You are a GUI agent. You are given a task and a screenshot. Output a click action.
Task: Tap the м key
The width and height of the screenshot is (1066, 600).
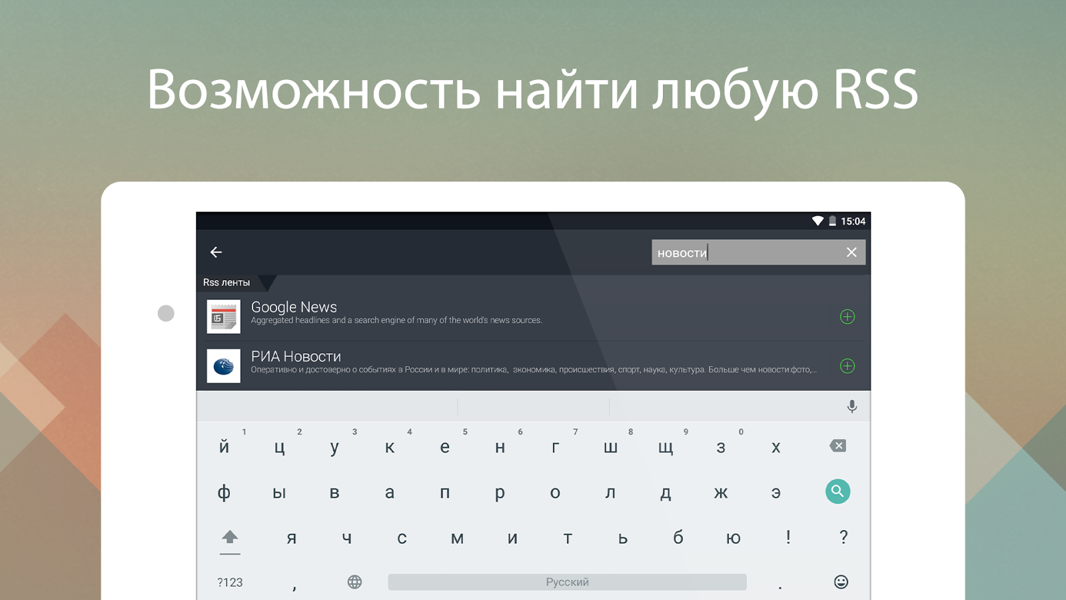pos(457,538)
